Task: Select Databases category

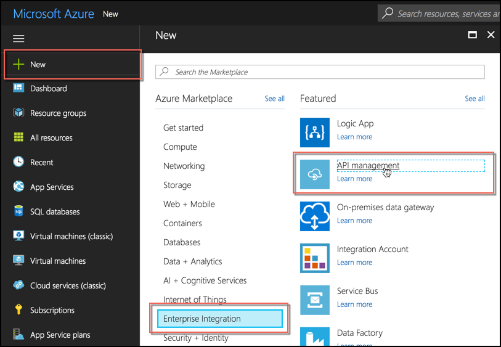Action: [182, 242]
